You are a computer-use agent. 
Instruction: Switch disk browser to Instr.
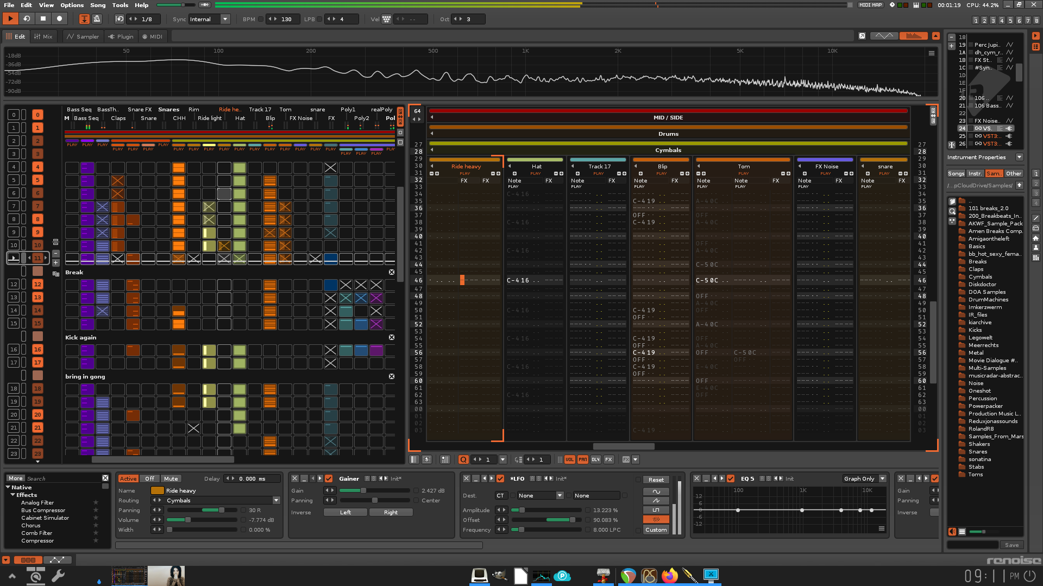(975, 173)
